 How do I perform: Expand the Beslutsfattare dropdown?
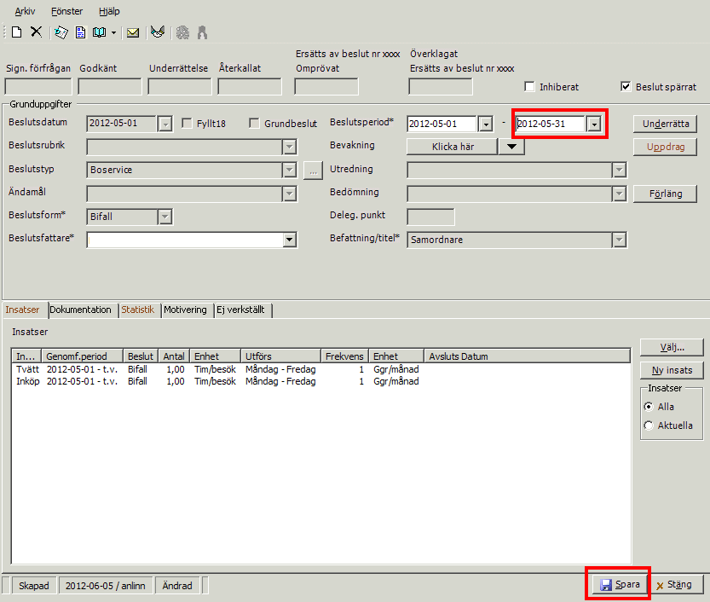click(x=289, y=240)
